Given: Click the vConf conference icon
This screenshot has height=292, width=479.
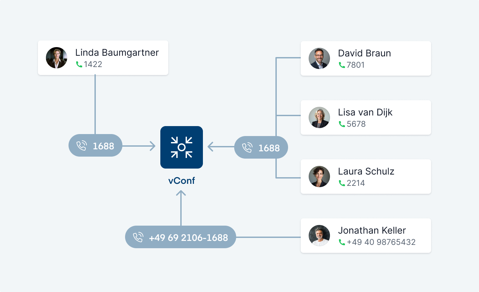Looking at the screenshot, I should point(182,147).
